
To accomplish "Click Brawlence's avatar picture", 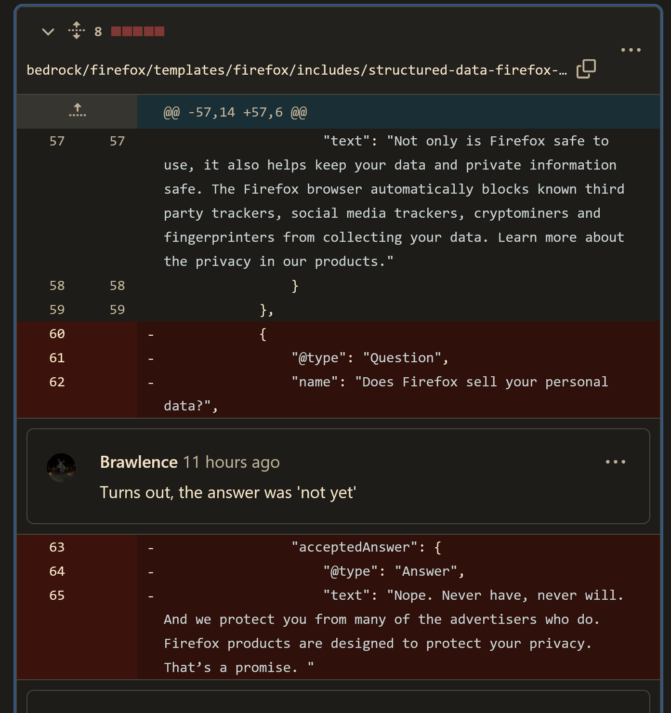I will coord(61,467).
